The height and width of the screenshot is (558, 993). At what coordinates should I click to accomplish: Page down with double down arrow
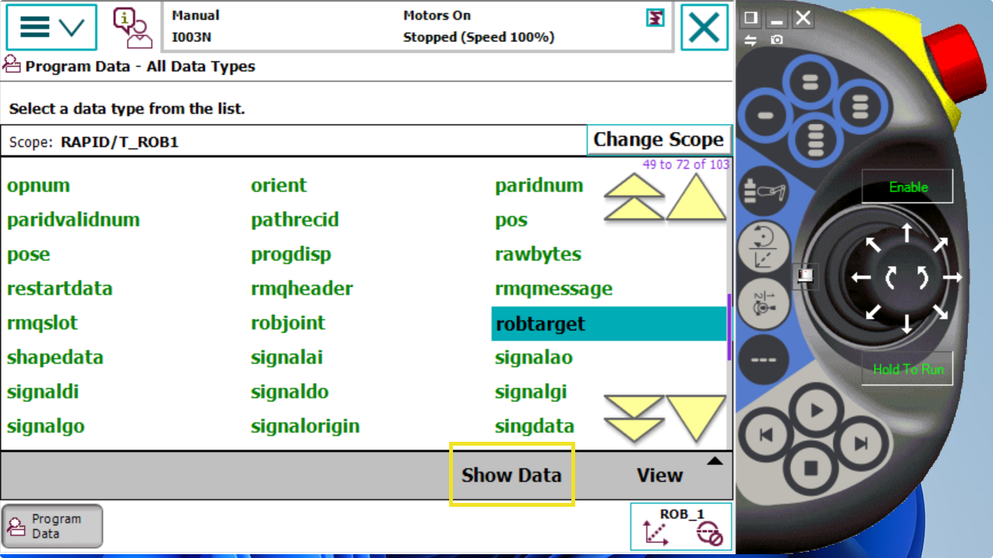[x=634, y=419]
